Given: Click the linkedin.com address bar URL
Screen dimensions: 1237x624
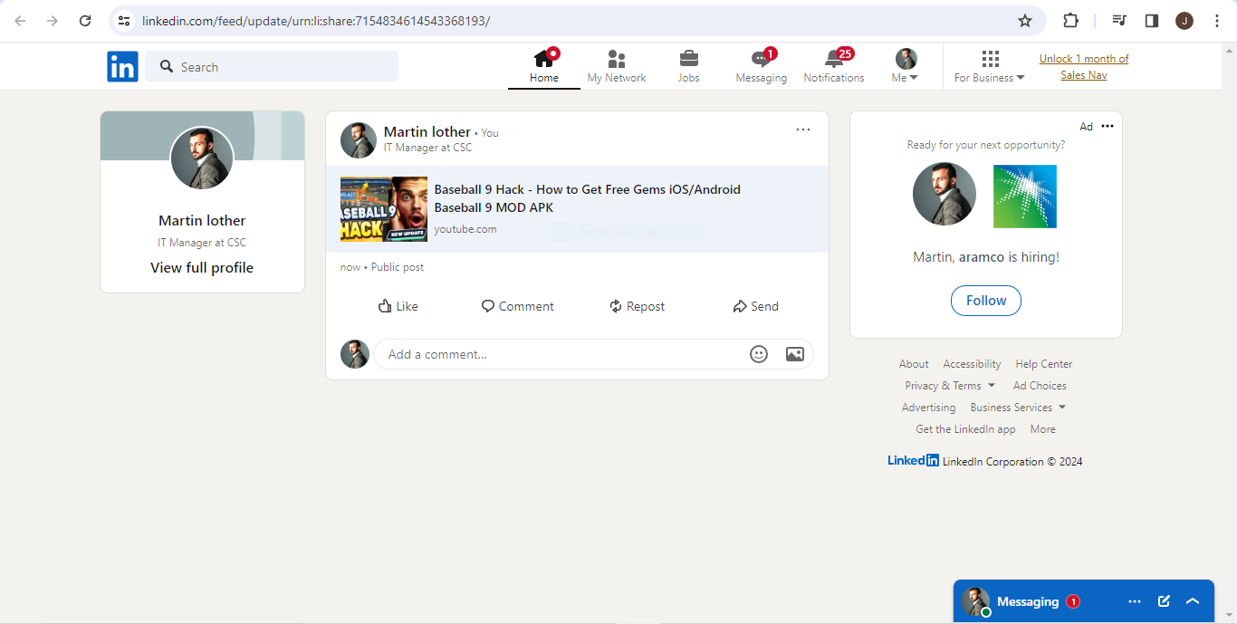Looking at the screenshot, I should (315, 21).
